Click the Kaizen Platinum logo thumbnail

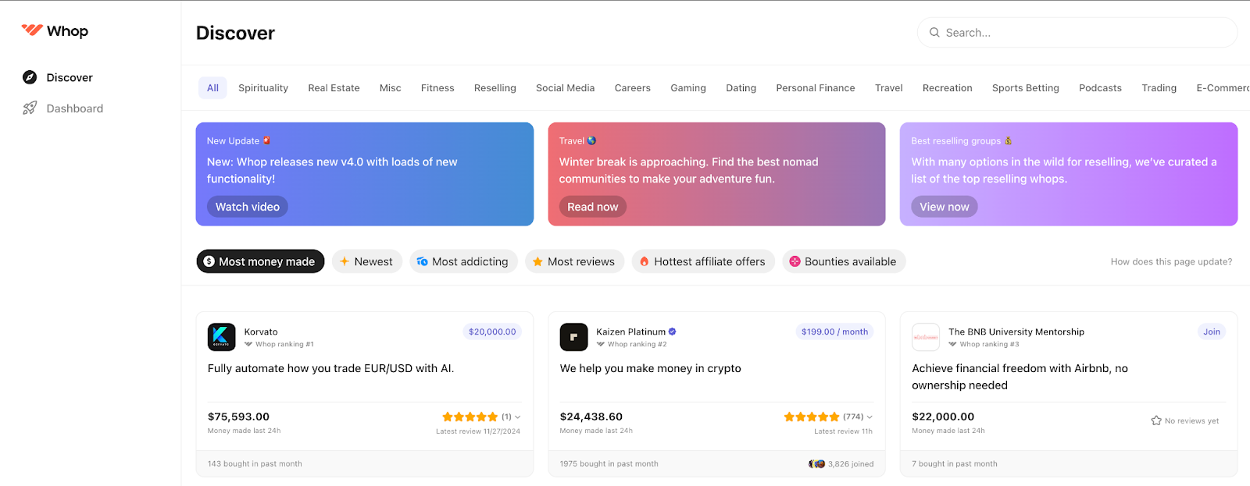(573, 337)
